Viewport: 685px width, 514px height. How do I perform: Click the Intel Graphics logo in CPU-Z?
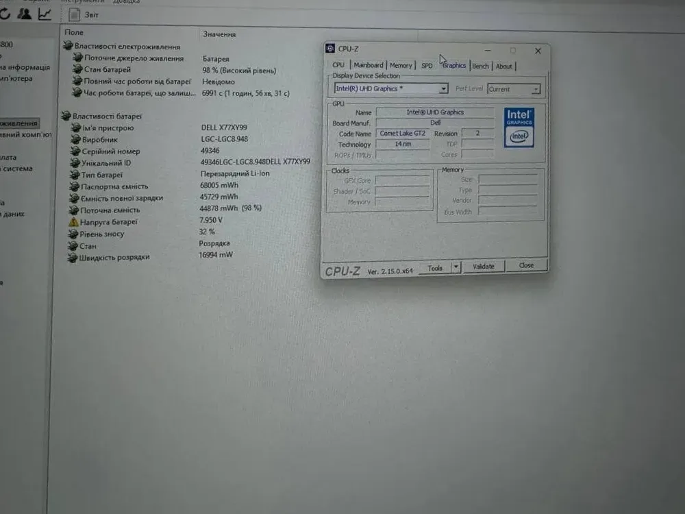519,127
